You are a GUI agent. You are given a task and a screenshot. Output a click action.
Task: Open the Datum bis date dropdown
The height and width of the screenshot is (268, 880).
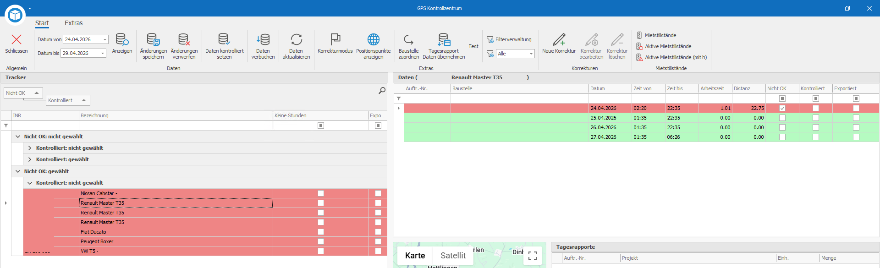[x=103, y=54]
